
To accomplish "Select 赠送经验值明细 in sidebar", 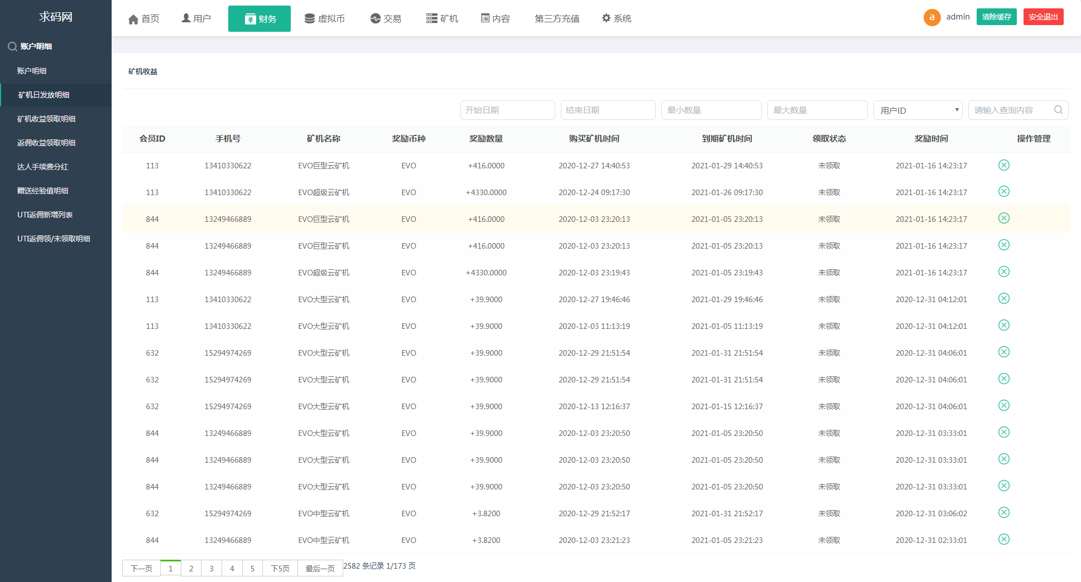I will 42,191.
